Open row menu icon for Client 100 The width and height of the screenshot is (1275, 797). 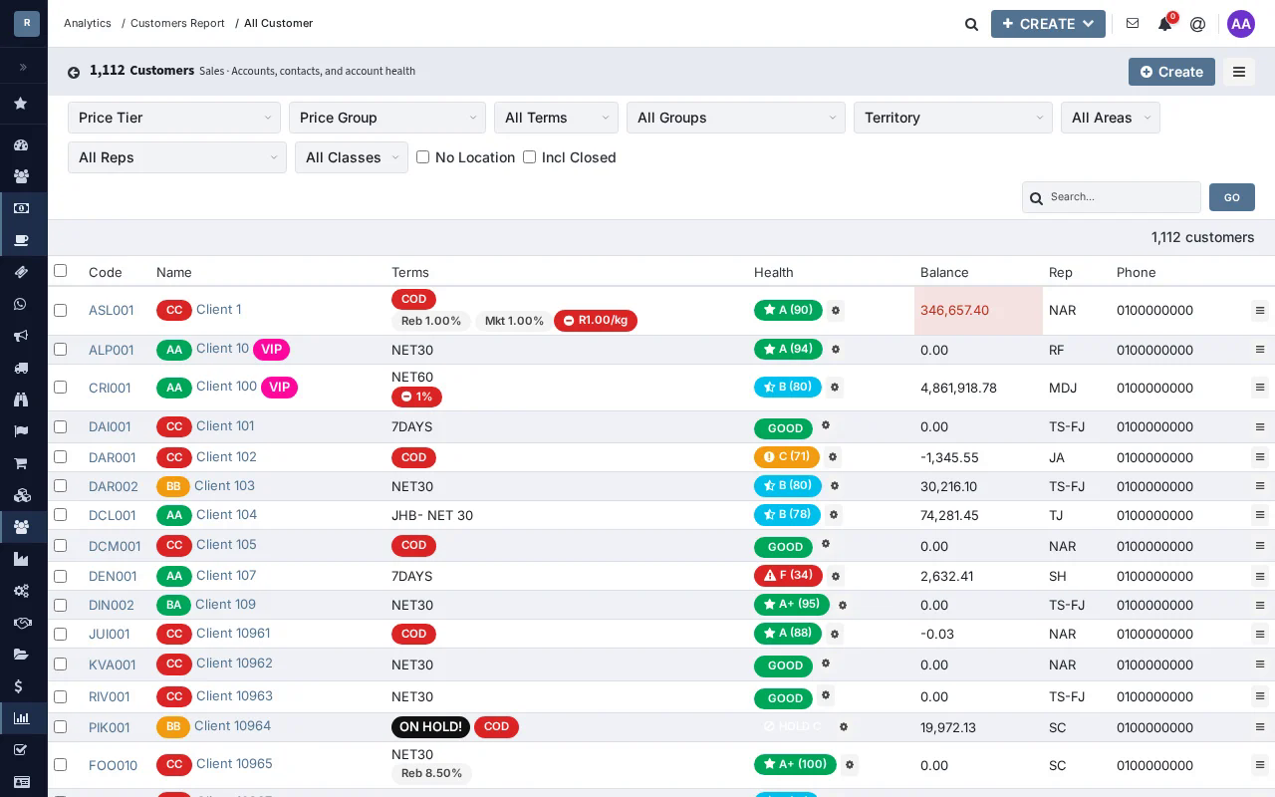coord(1260,388)
